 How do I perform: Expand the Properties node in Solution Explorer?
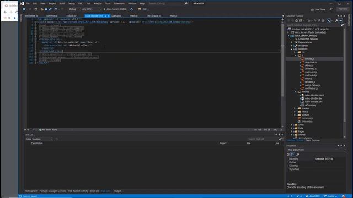coord(292,46)
